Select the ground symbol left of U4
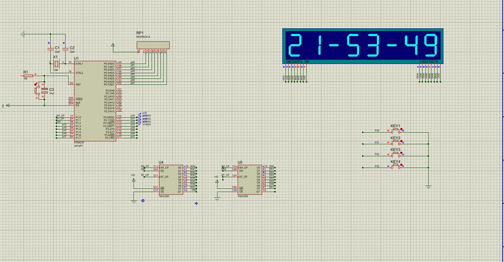The image size is (504, 262). click(x=134, y=202)
